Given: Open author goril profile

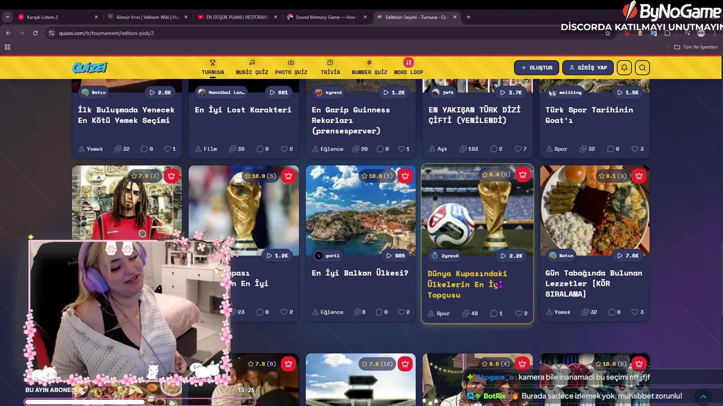Looking at the screenshot, I should coord(327,256).
